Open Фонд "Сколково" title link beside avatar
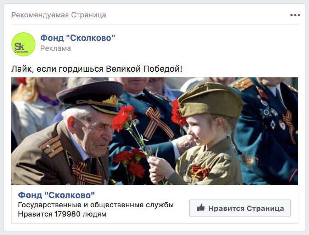 78,38
